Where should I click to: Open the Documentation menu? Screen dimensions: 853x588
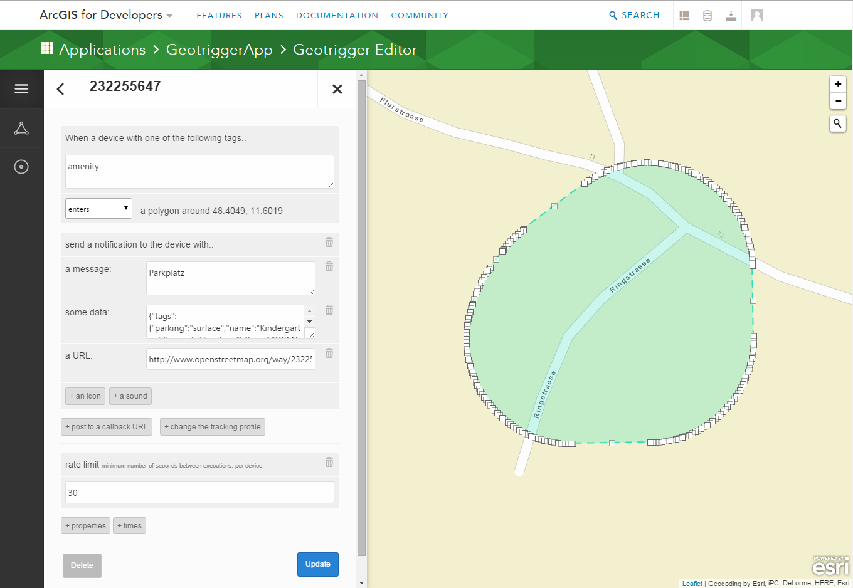pos(337,15)
